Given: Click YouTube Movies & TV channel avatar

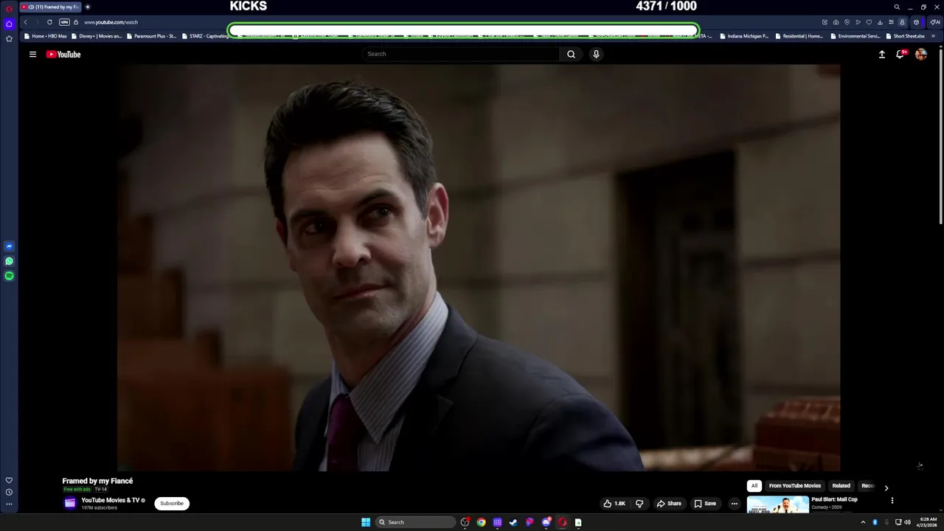Looking at the screenshot, I should 70,503.
